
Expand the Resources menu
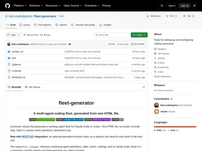pyautogui.click(x=53, y=6)
